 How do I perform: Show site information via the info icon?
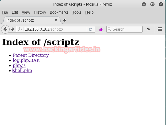[20, 29]
